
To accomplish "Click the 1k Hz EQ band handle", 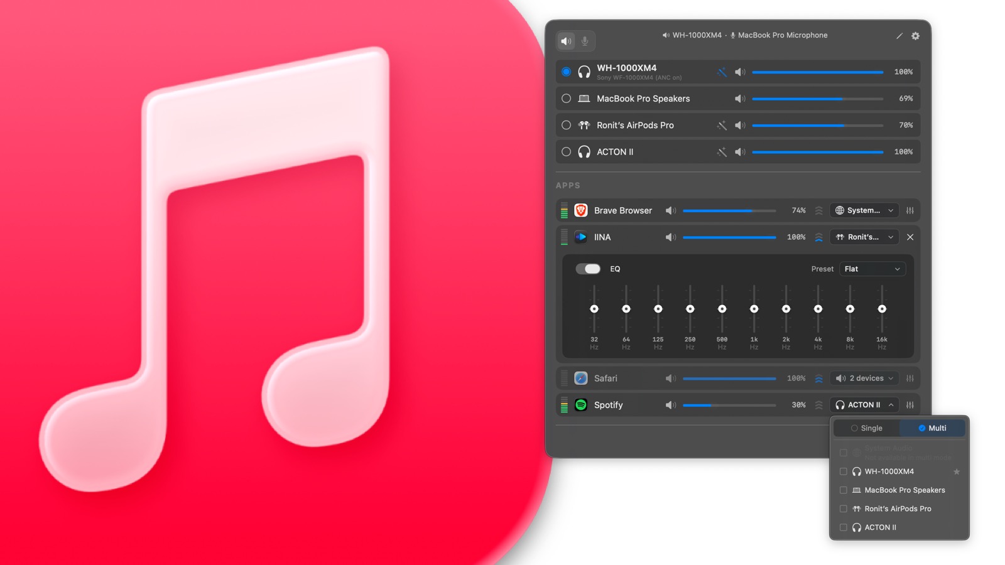I will [x=754, y=309].
